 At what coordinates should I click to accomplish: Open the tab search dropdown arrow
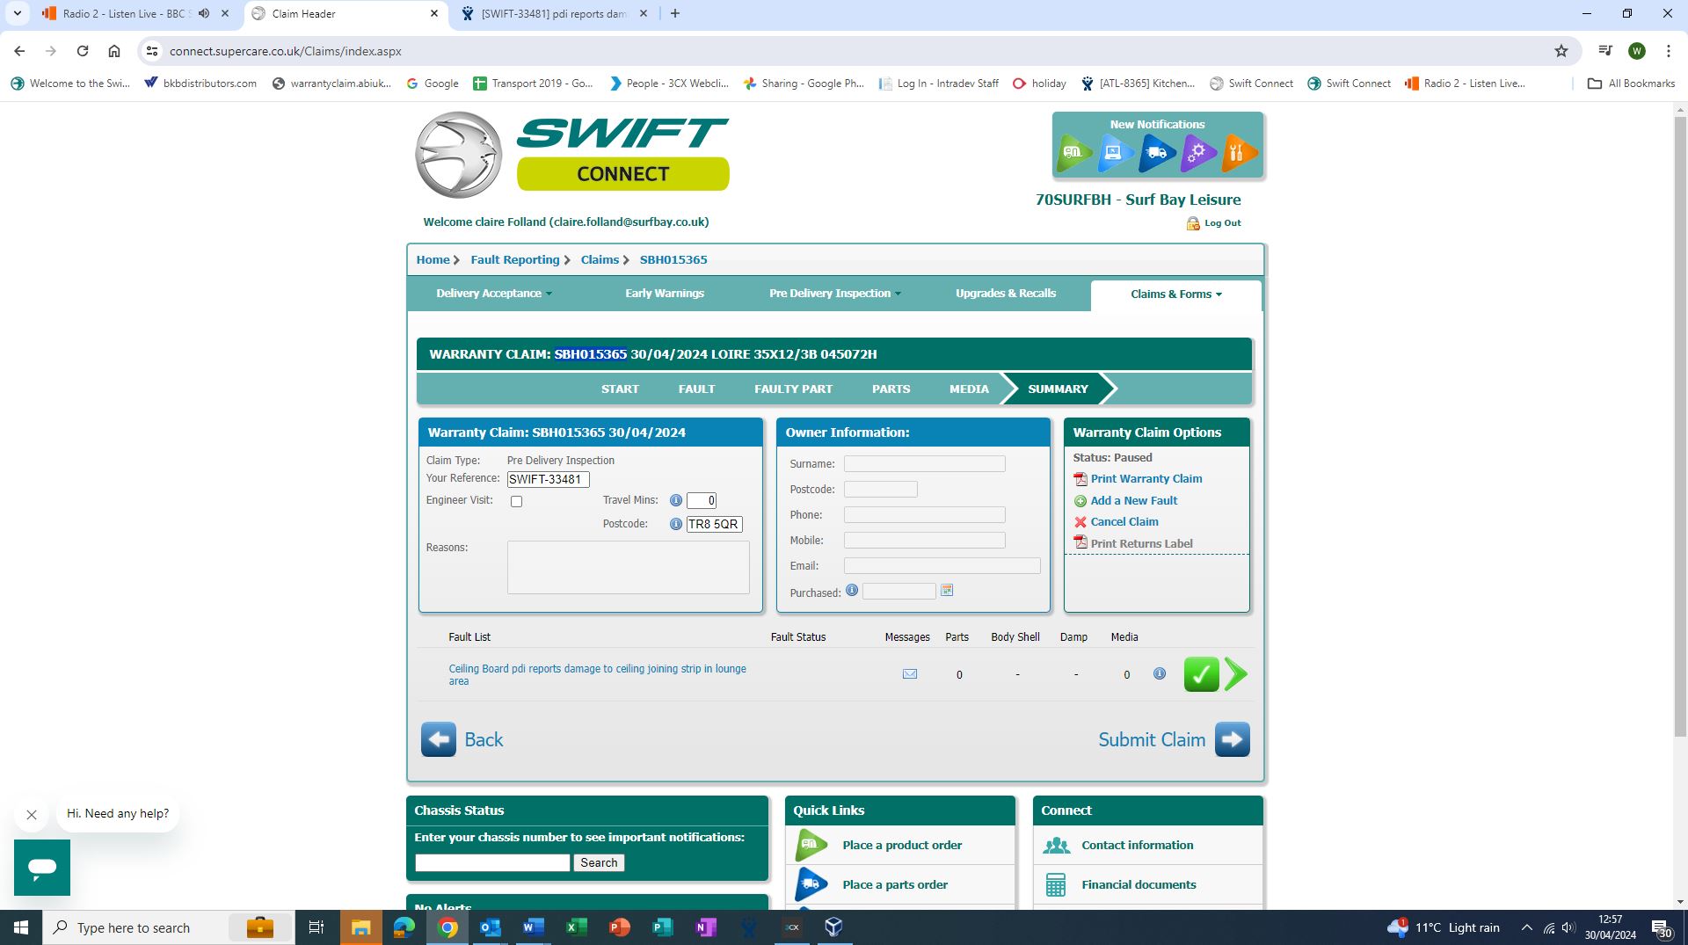[x=17, y=13]
